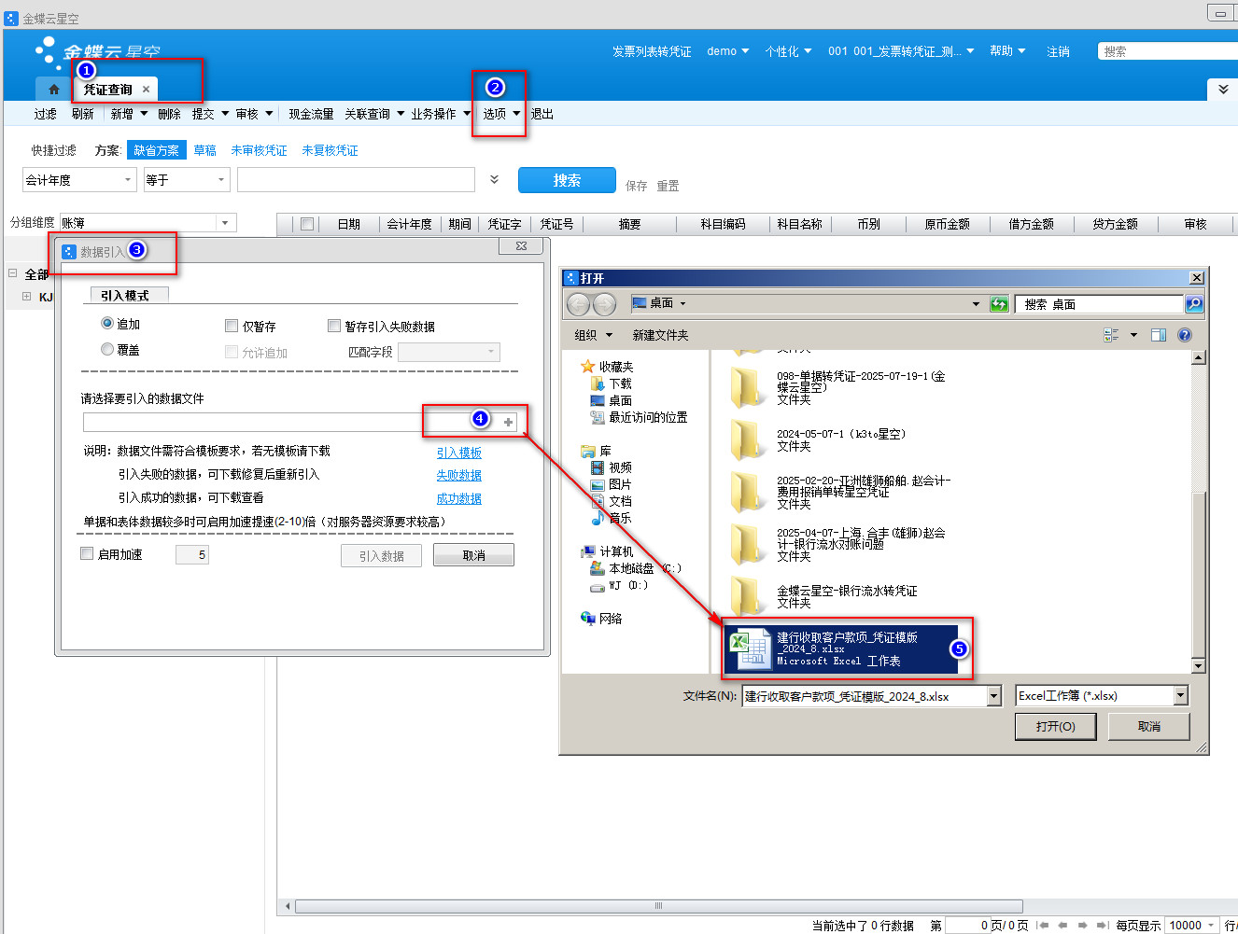Go to next page arrow in status bar
Viewport: 1238px width, 934px height.
1083,926
